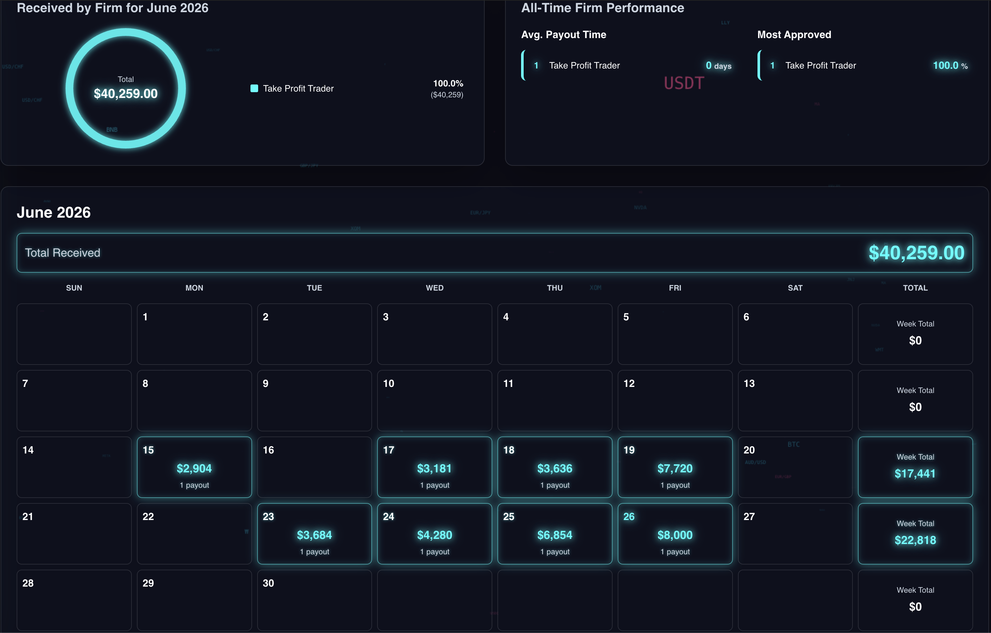991x633 pixels.
Task: Select Take Profit Trader in chart legend
Action: pos(298,89)
